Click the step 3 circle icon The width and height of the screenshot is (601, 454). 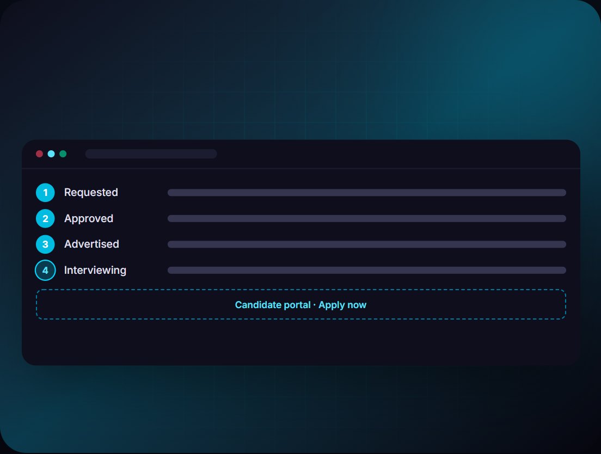point(45,244)
